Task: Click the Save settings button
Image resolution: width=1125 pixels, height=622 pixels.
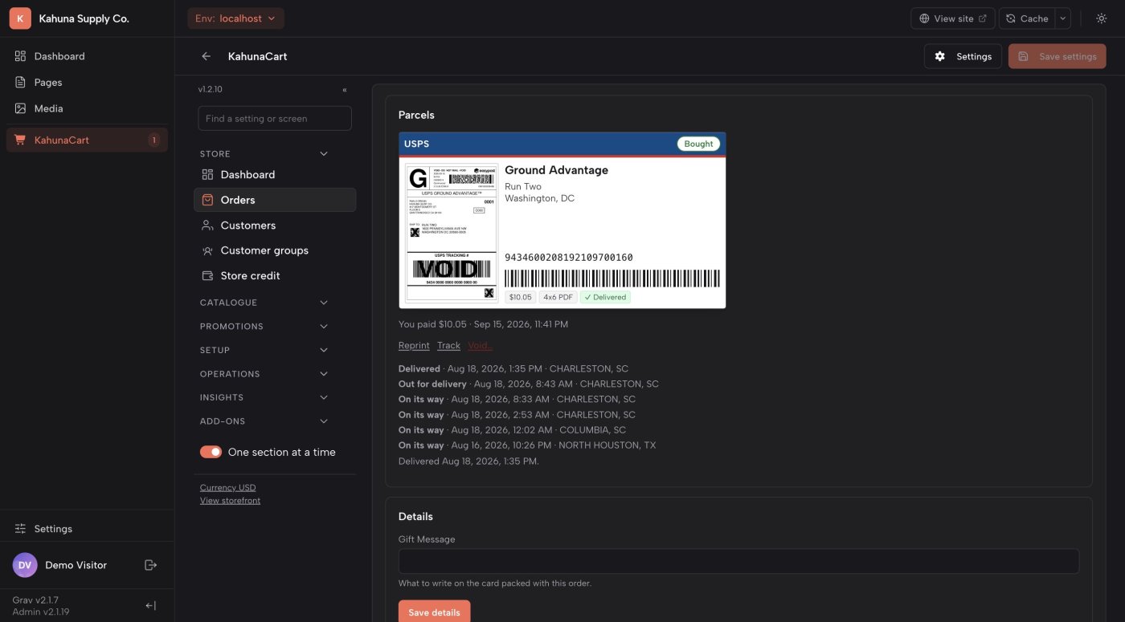Action: tap(1057, 56)
